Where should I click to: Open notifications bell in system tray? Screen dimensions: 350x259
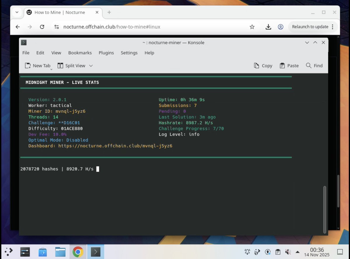point(247,252)
